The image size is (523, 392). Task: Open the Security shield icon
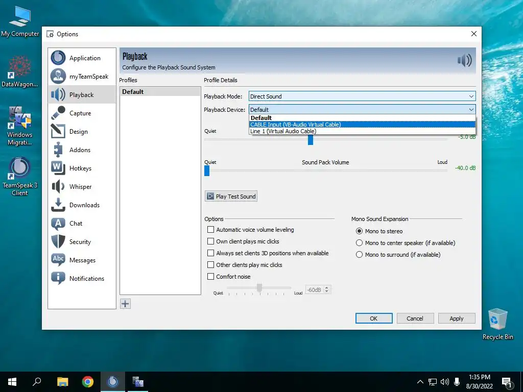[58, 241]
